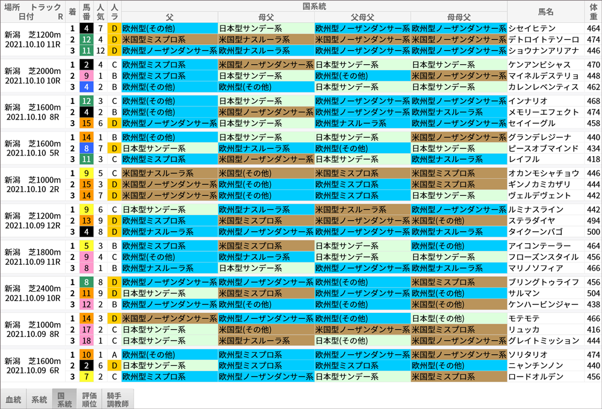Select the 芝2400m 2021.10.09 10R race
Image resolution: width=602 pixels, height=409 pixels.
point(33,293)
